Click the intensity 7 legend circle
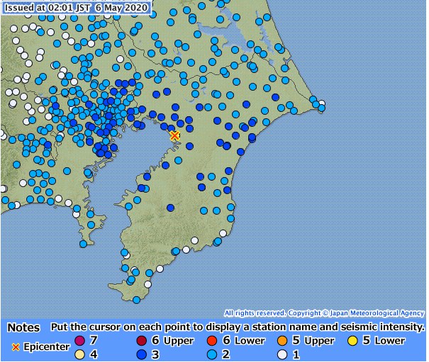 (x=79, y=341)
